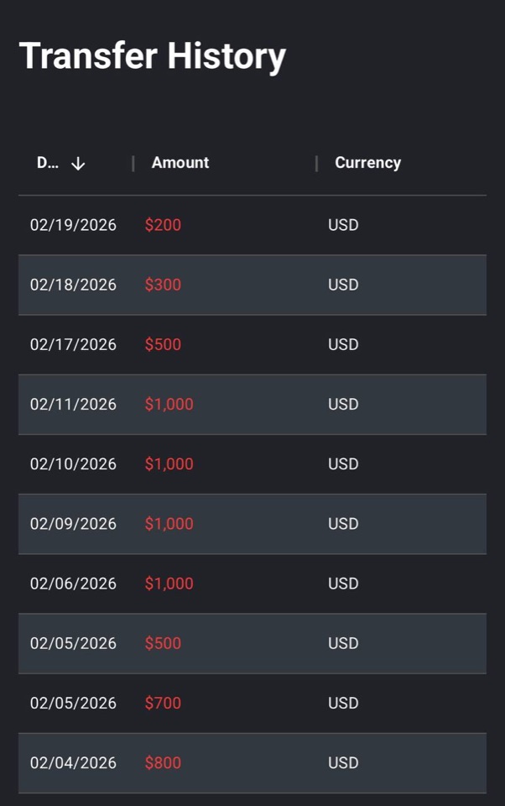Open the 02/17/2026 transfer entry
The width and height of the screenshot is (505, 806).
point(252,344)
